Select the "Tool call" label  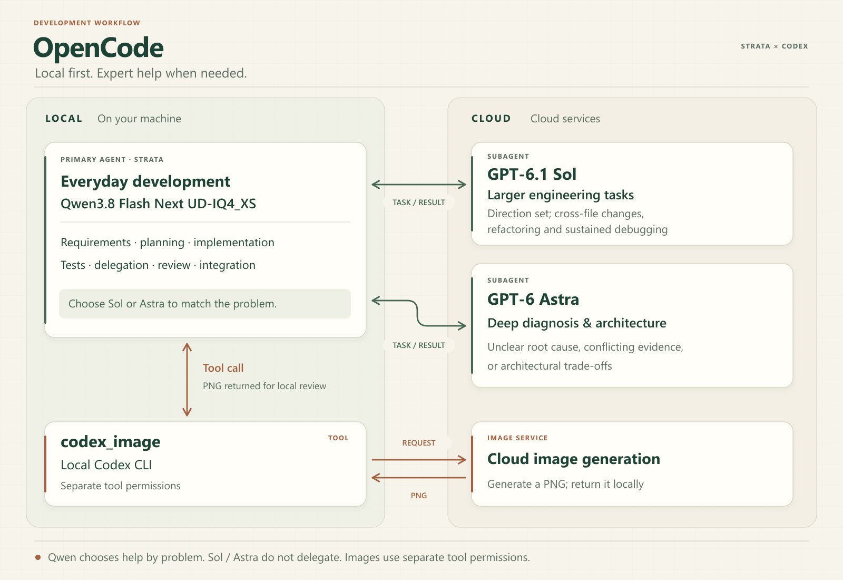223,368
